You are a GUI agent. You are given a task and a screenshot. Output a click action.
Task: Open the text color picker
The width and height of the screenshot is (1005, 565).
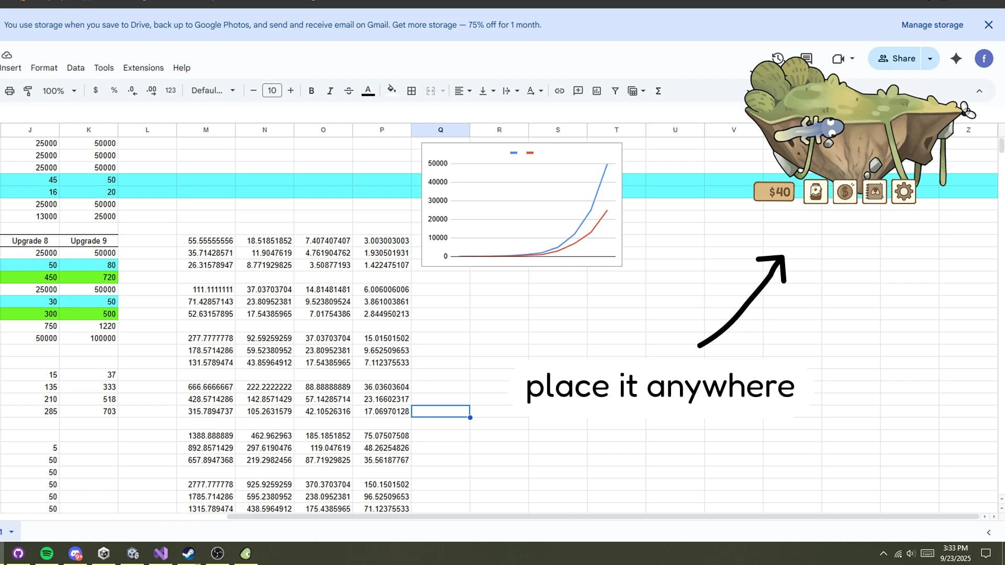tap(368, 91)
